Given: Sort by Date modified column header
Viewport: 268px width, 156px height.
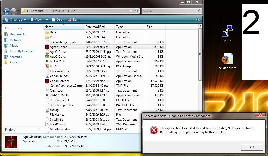Looking at the screenshot, I should tap(99, 27).
